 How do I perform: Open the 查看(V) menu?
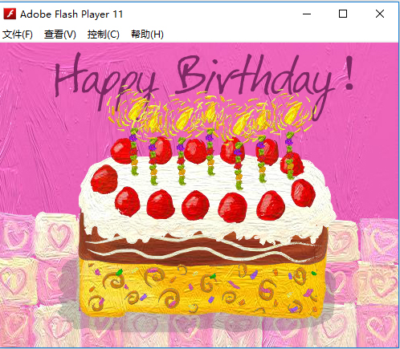click(60, 34)
